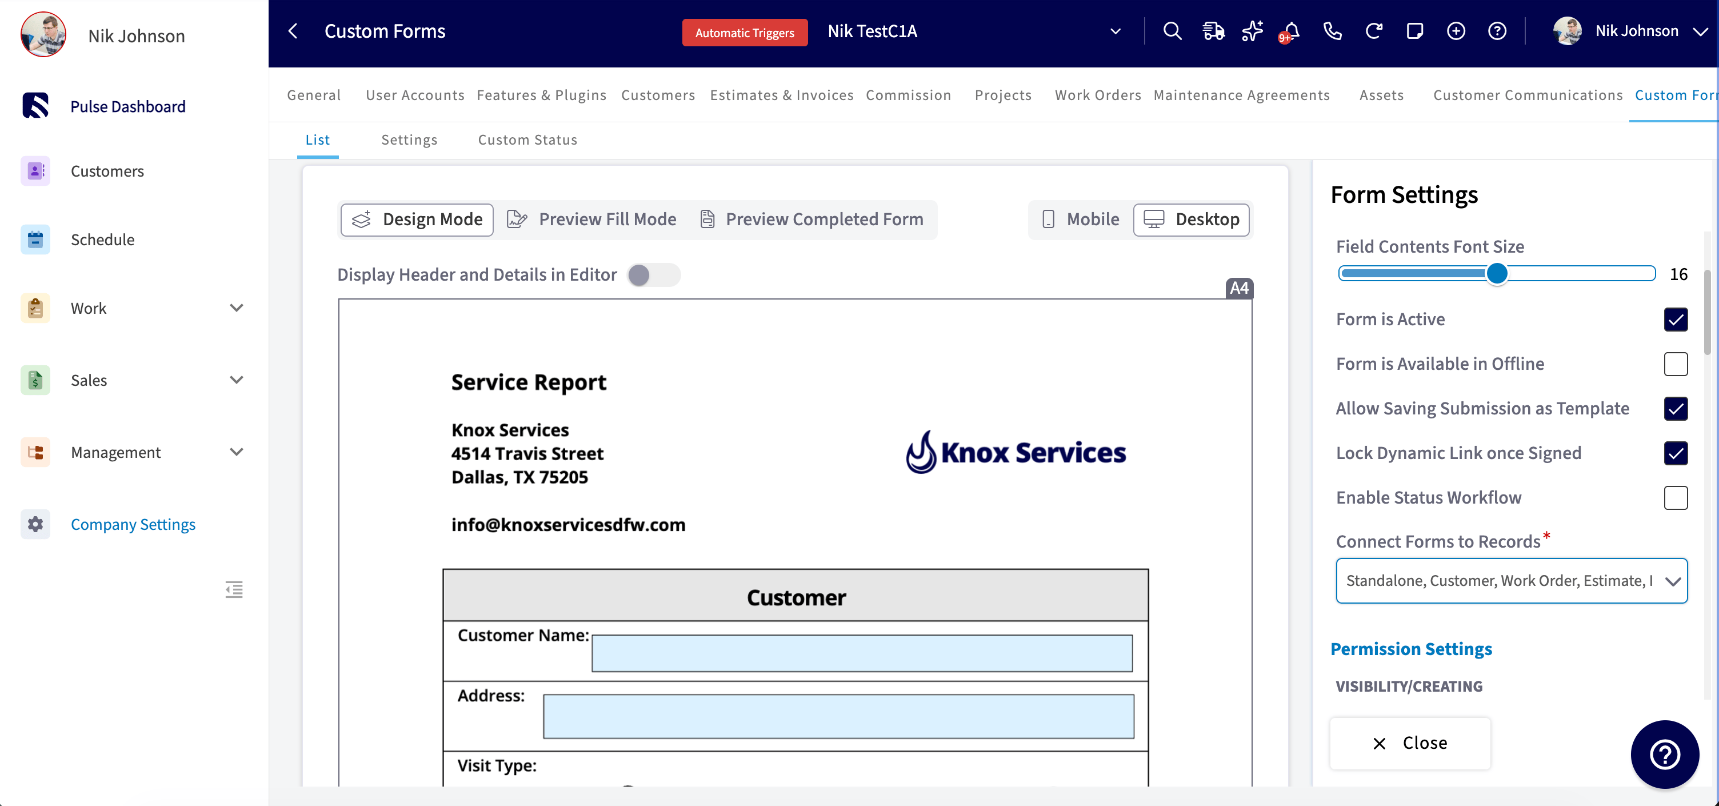Adjust Field Contents Font Size slider handle
Image resolution: width=1719 pixels, height=806 pixels.
click(x=1497, y=274)
